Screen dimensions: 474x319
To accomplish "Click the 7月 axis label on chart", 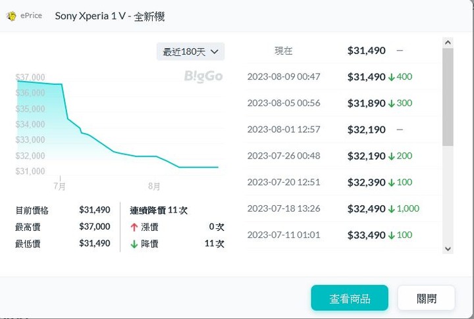I will [59, 186].
